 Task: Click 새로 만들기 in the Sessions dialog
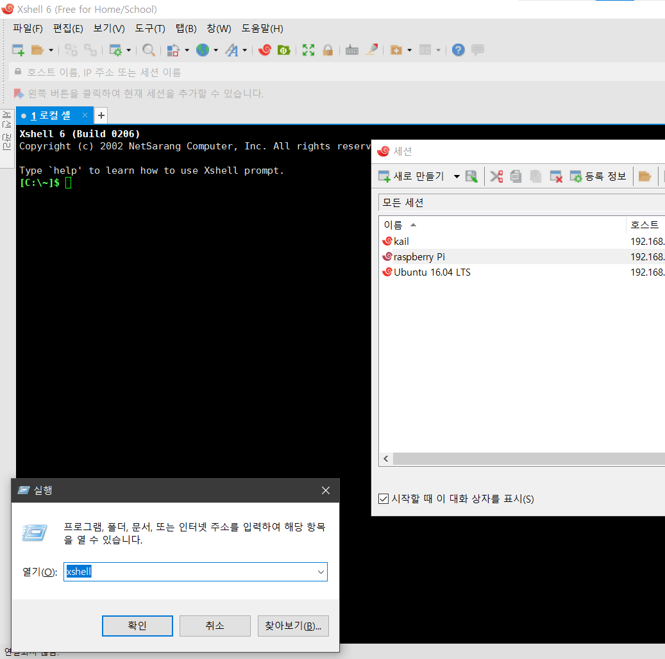(x=412, y=176)
